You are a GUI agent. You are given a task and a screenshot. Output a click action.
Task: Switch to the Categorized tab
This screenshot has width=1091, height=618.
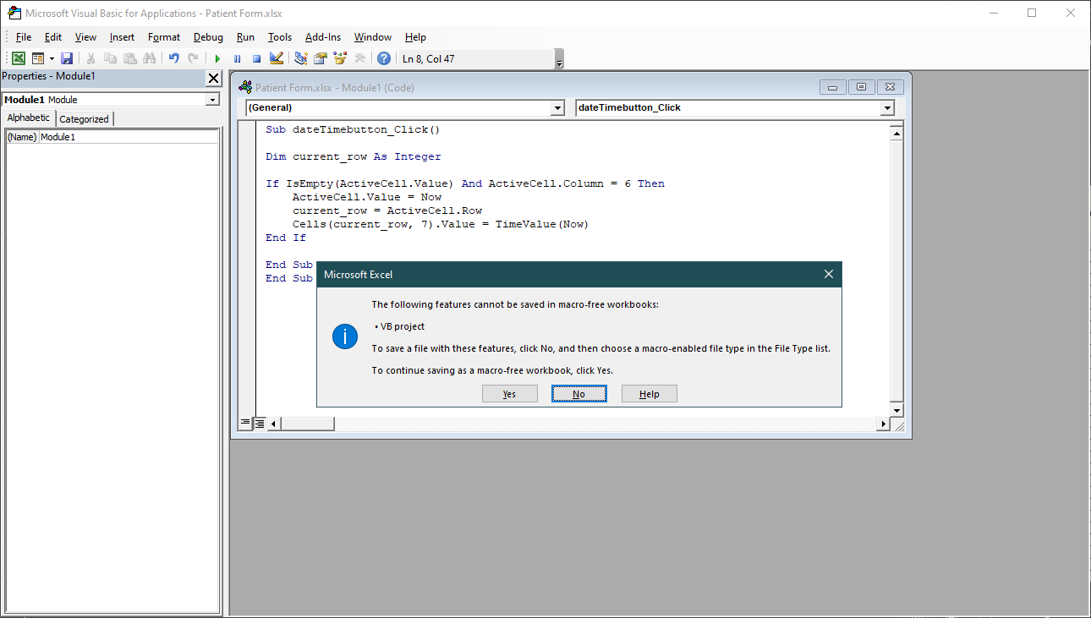(x=84, y=119)
